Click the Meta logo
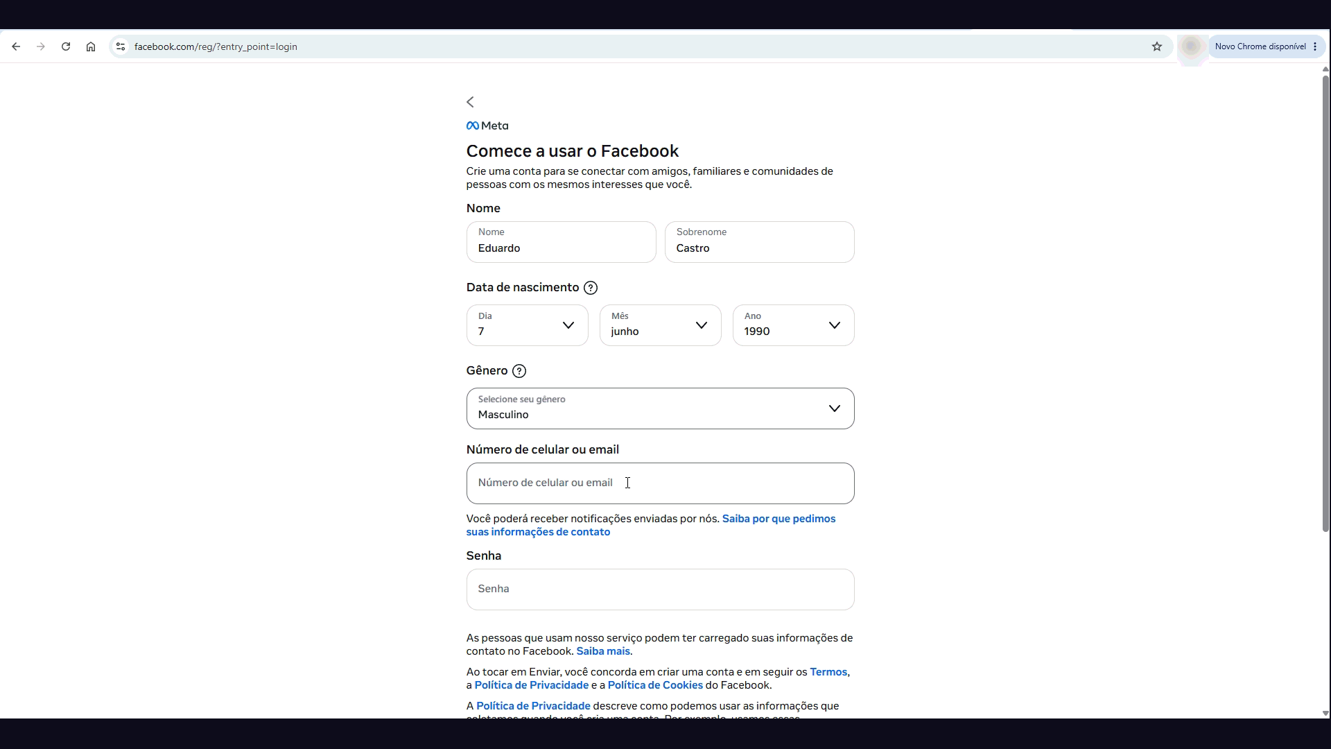The image size is (1331, 749). (x=487, y=126)
